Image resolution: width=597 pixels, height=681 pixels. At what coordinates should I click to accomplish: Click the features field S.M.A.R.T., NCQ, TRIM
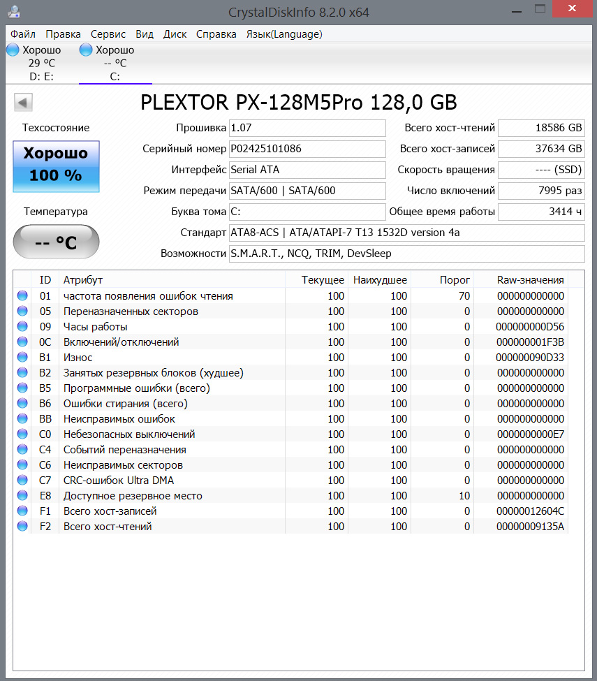click(x=407, y=254)
